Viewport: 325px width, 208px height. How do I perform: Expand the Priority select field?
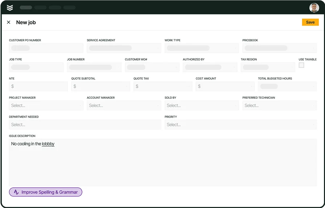coord(240,125)
